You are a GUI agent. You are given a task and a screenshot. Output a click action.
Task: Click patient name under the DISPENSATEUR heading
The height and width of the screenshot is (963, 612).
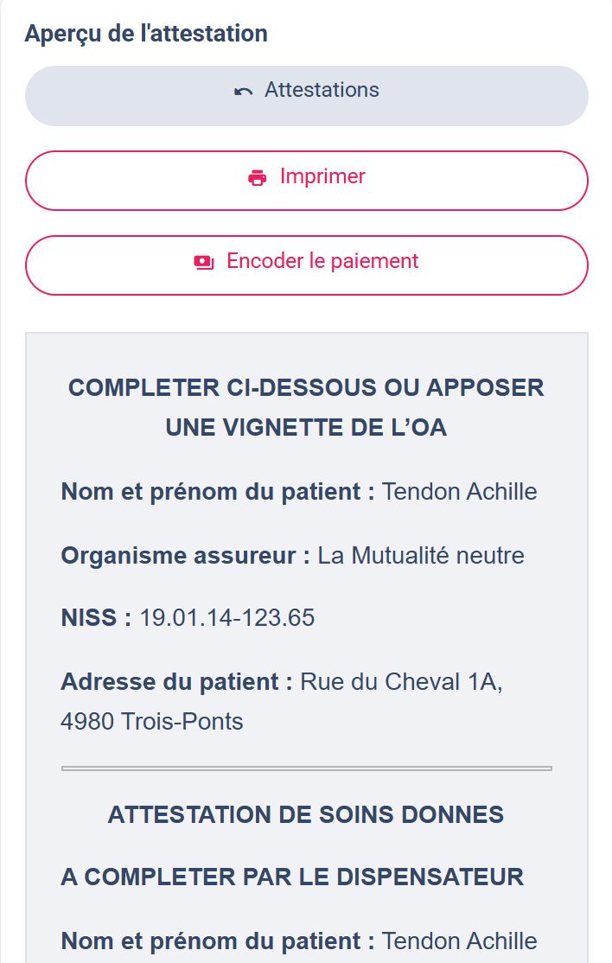(459, 941)
